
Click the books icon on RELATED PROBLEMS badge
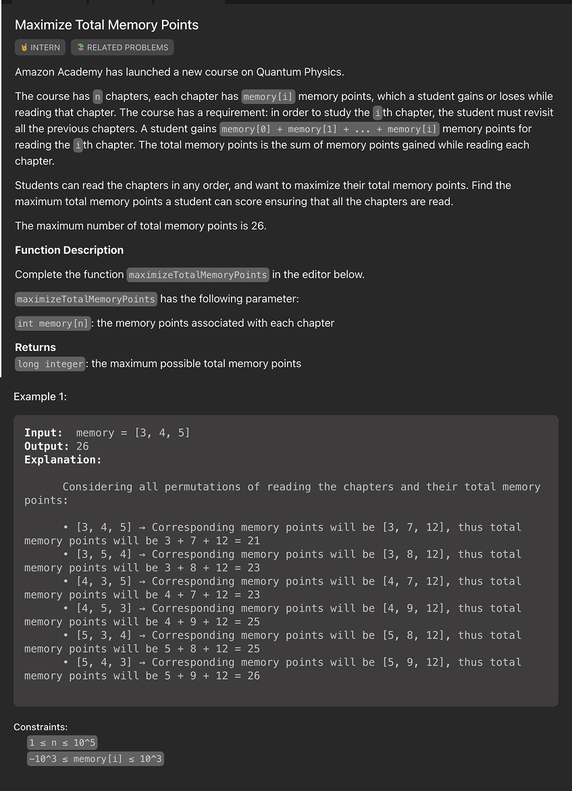tap(79, 47)
